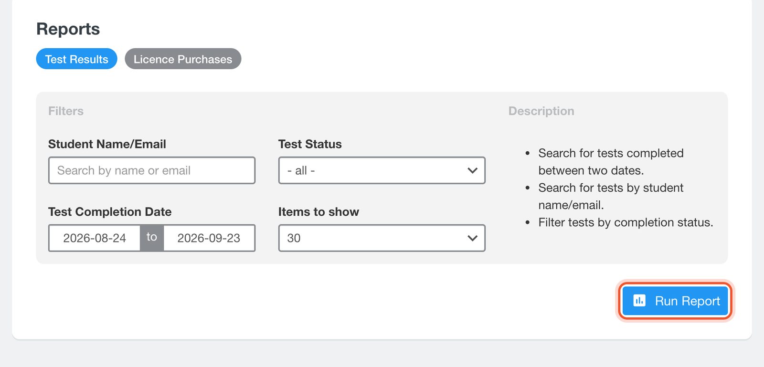764x367 pixels.
Task: Switch to the Test Results tab
Action: tap(76, 59)
